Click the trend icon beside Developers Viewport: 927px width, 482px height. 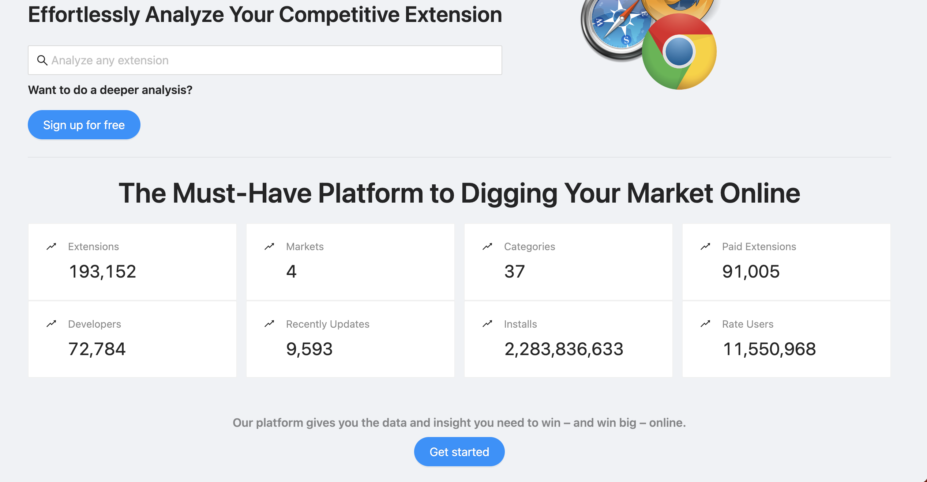coord(51,324)
